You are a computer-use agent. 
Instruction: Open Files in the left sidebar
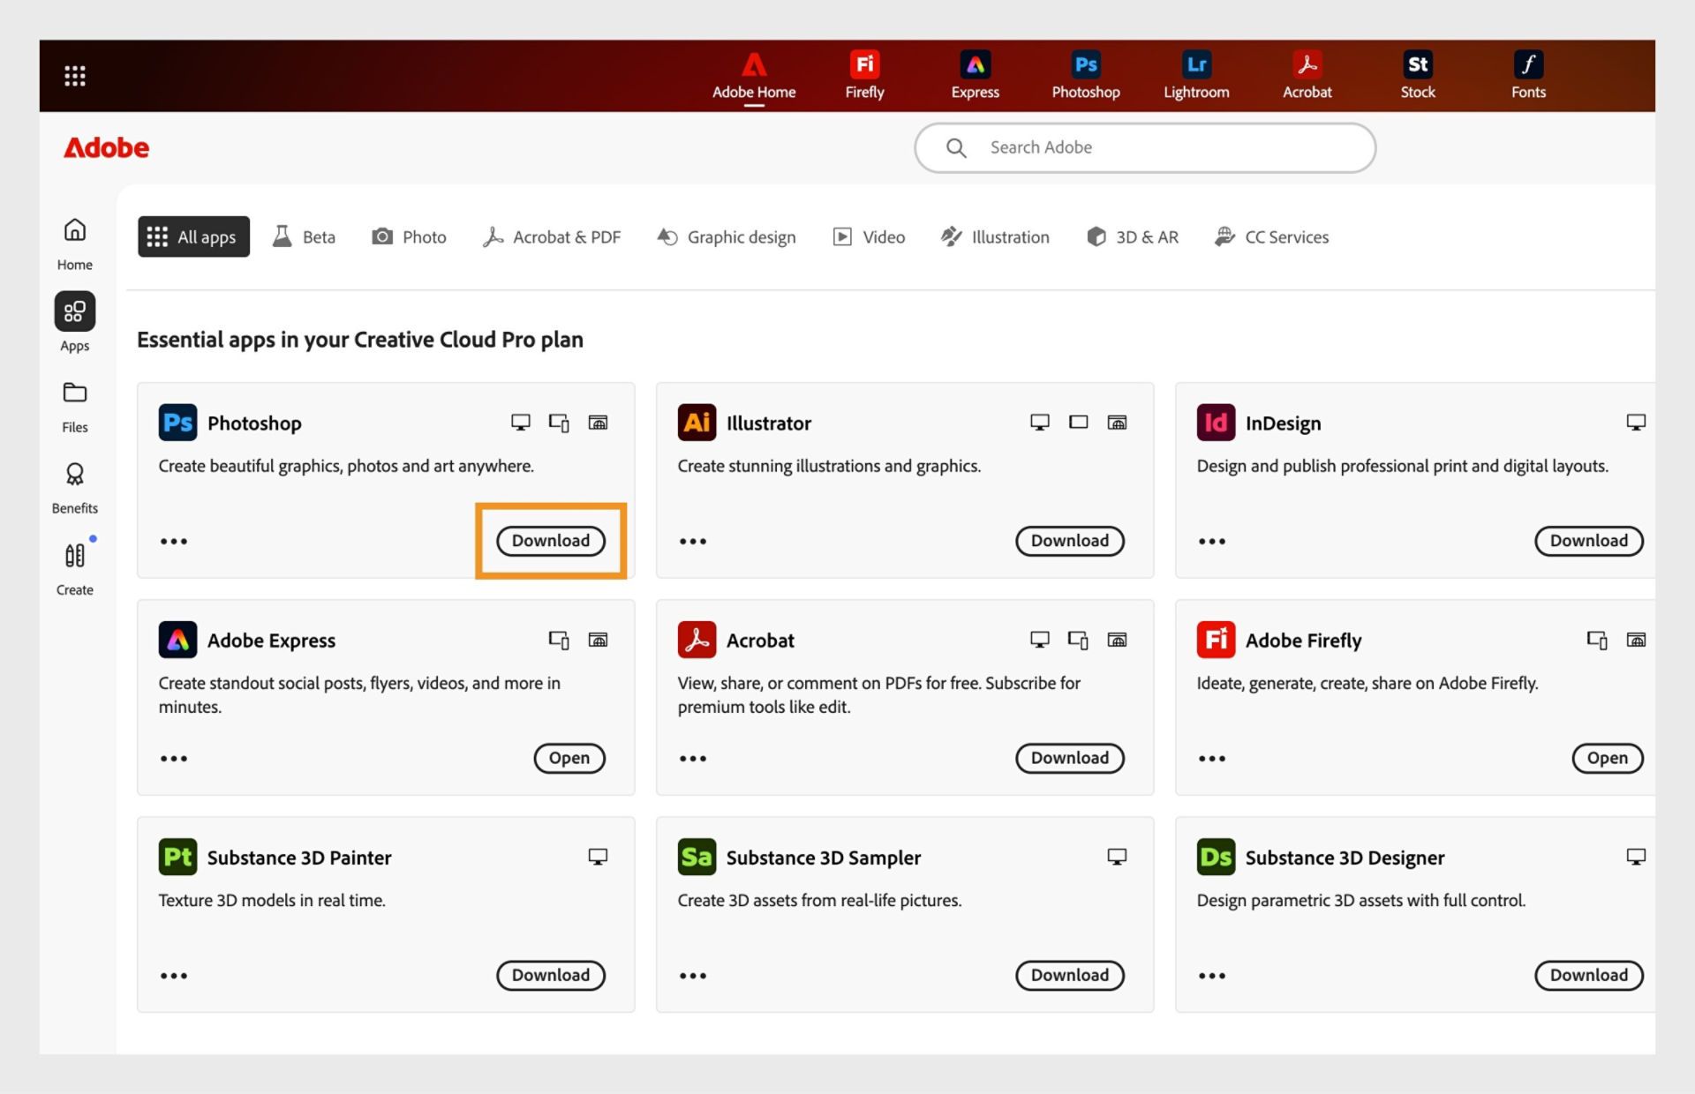75,407
